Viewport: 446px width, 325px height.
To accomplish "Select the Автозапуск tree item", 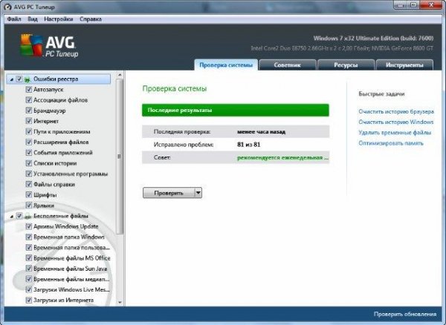I will (48, 89).
